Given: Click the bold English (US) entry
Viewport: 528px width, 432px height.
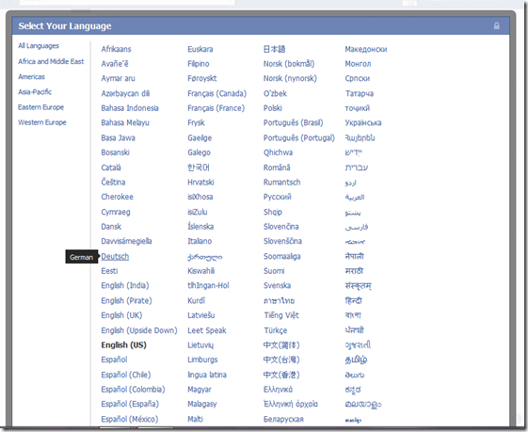Looking at the screenshot, I should tap(123, 345).
